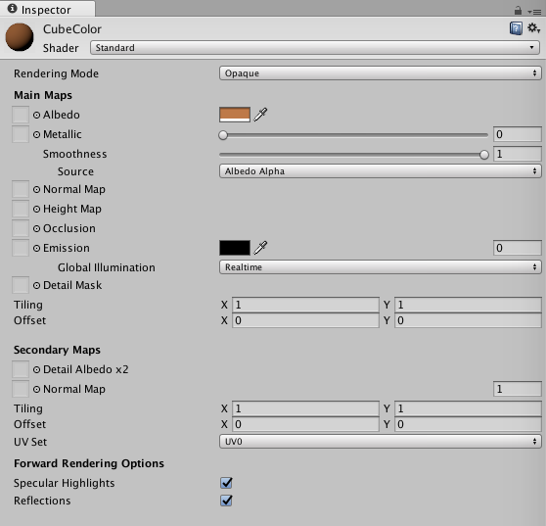Click the Albedo texture picker circle
Viewport: 546px width, 526px height.
coord(36,115)
